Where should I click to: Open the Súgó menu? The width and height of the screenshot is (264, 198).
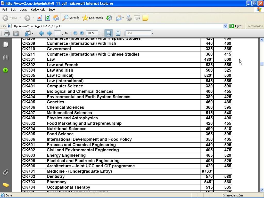[52, 10]
